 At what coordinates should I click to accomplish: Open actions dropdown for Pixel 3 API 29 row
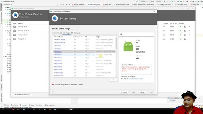(189, 39)
